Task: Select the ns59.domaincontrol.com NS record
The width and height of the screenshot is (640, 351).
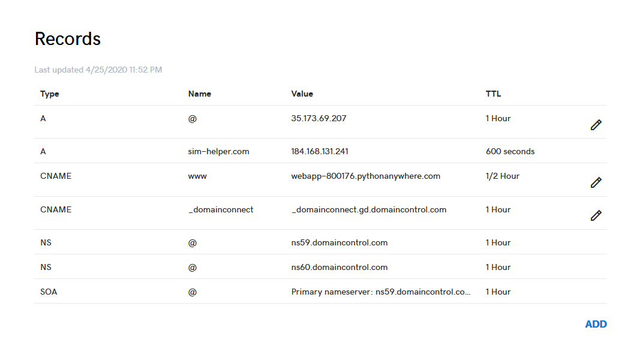Action: tap(320, 242)
